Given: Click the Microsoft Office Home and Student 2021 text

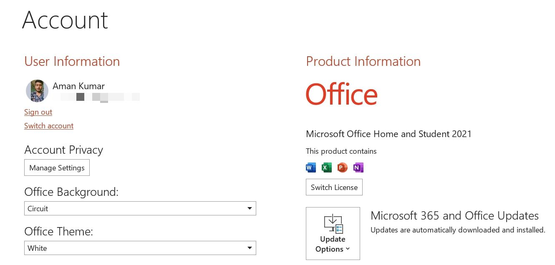Looking at the screenshot, I should [388, 134].
